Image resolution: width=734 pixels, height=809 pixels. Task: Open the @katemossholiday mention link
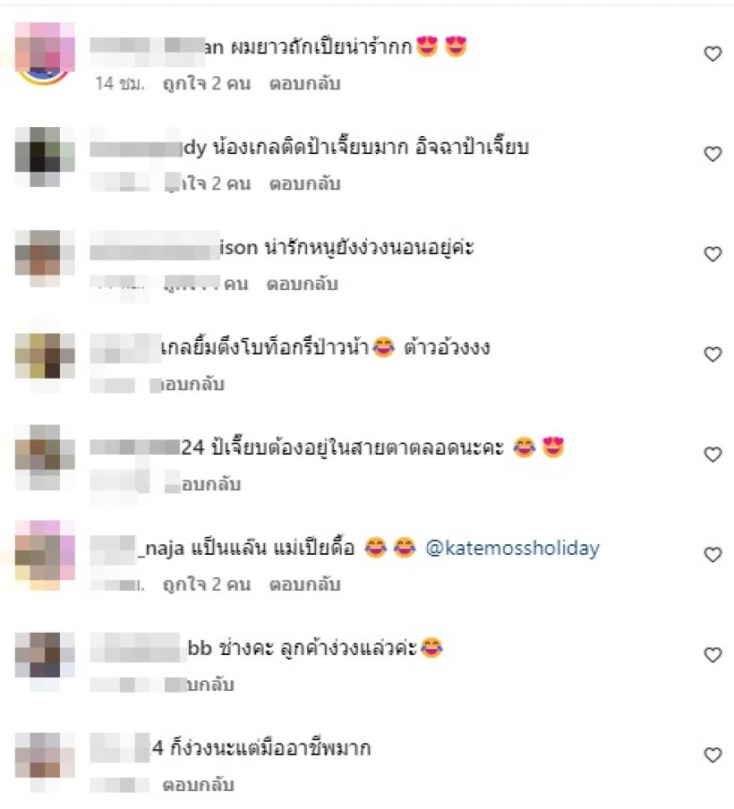(x=512, y=548)
